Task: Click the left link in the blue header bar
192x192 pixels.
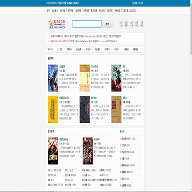Action: click(x=63, y=3)
